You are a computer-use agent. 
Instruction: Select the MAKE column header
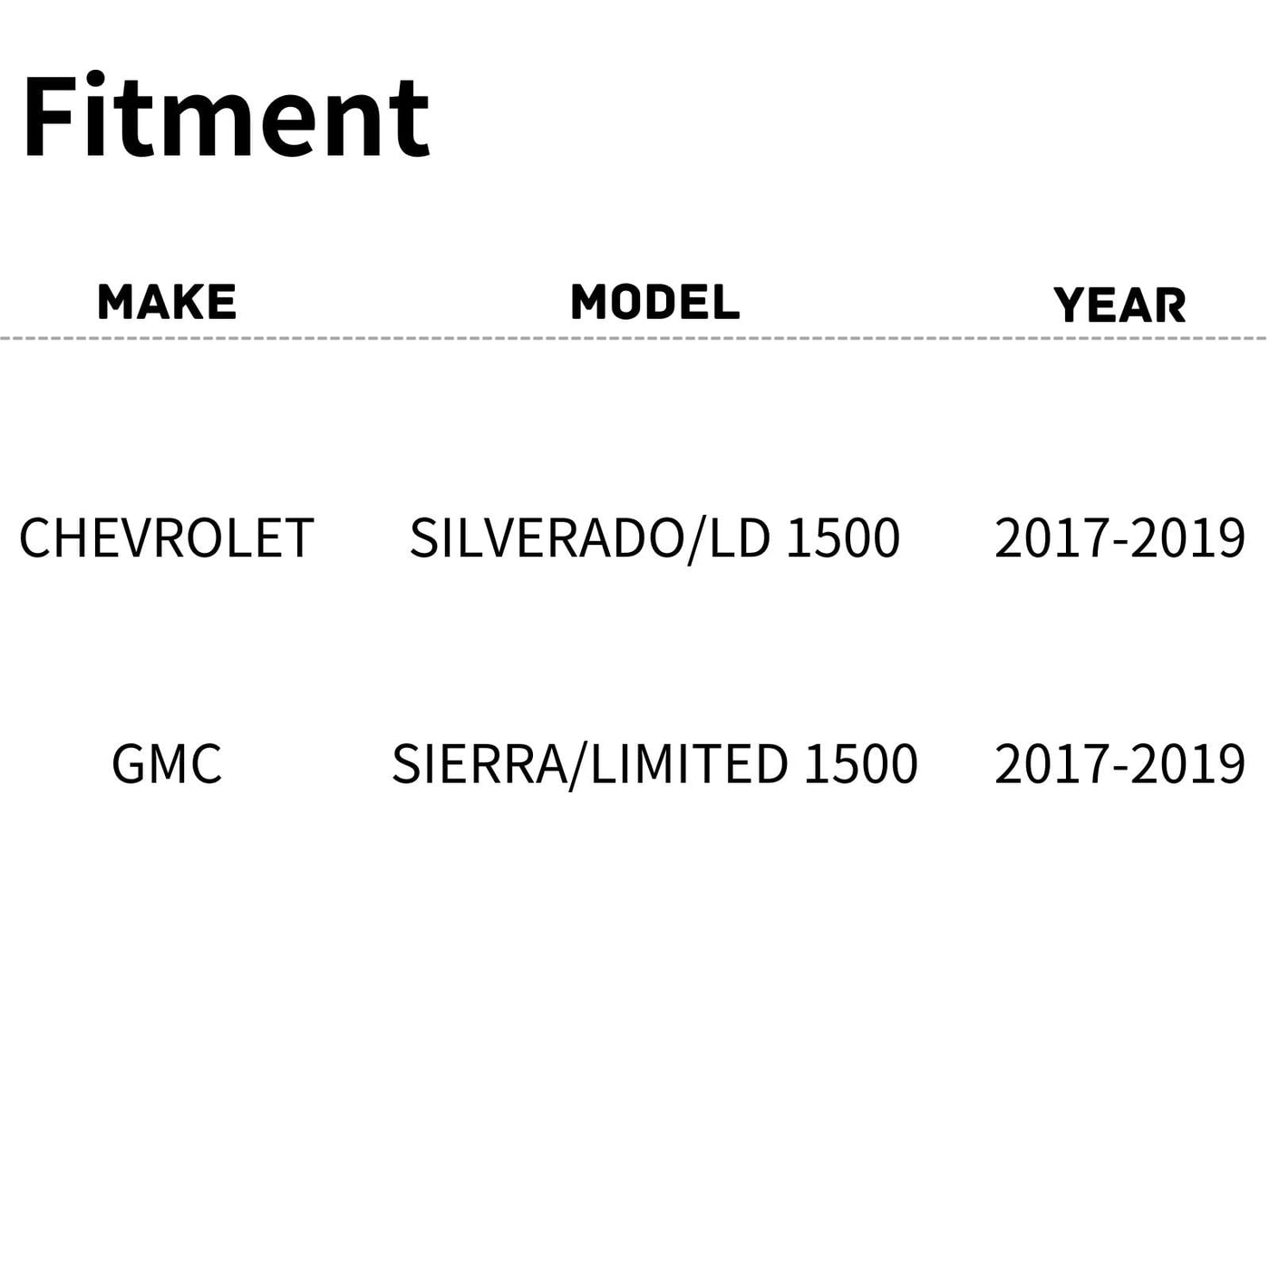[167, 303]
